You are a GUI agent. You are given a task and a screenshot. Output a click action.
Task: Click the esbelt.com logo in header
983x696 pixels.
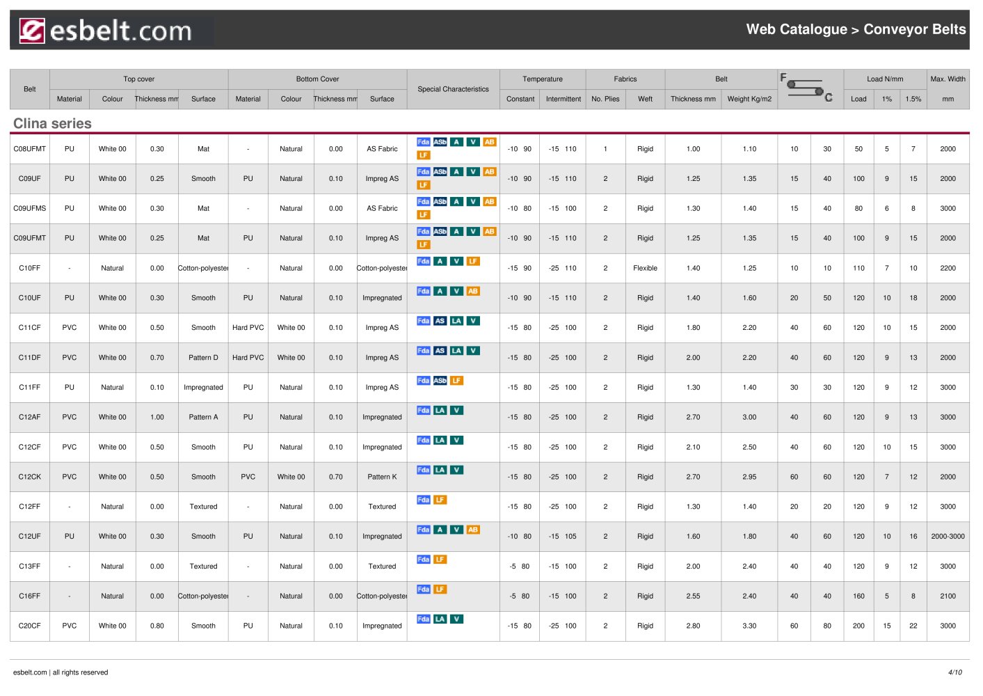(105, 31)
